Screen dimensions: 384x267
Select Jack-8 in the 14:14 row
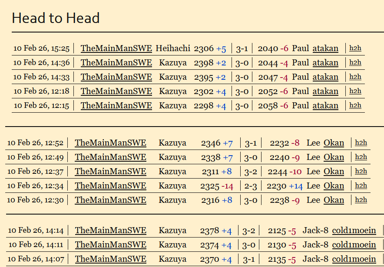click(x=315, y=231)
